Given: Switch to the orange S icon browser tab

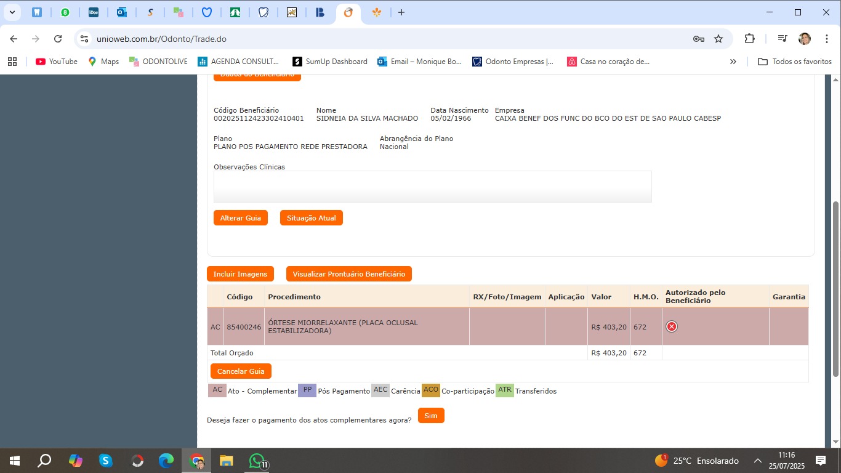Looking at the screenshot, I should (150, 12).
